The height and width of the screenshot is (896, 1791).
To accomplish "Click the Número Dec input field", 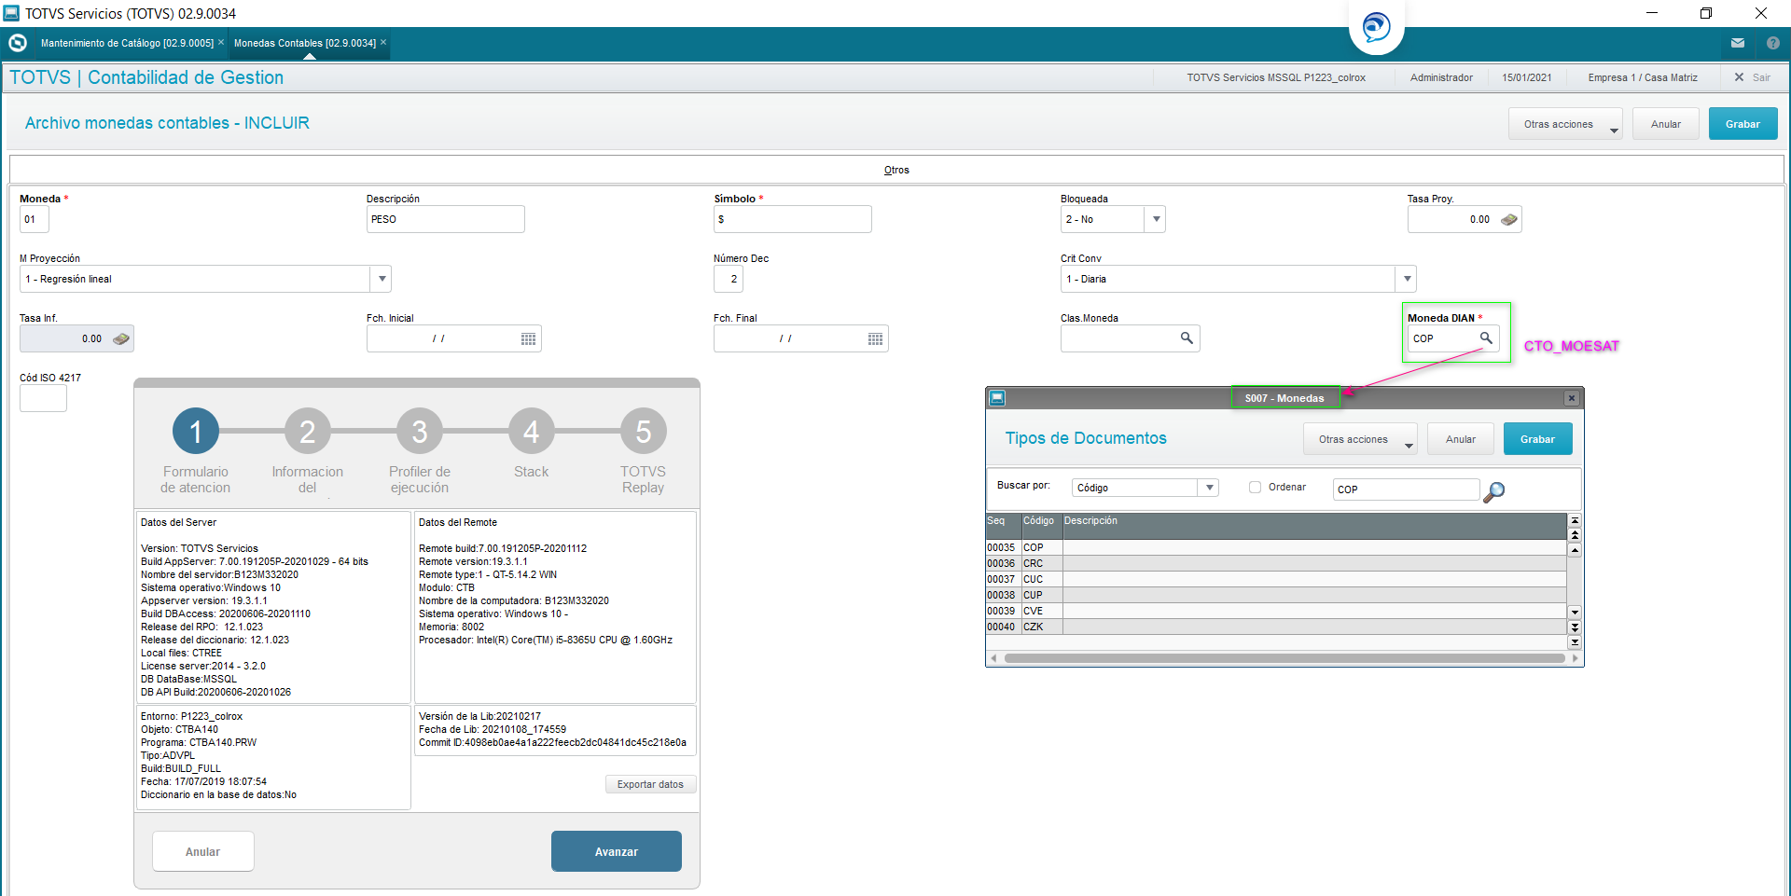I will (x=728, y=280).
